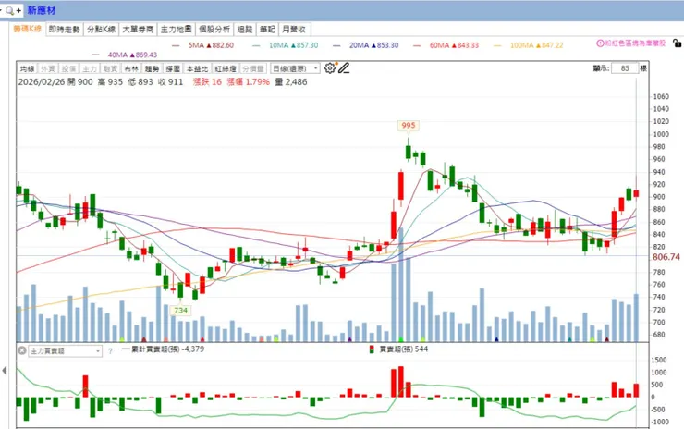Switch to the 分點K線 tab
The width and height of the screenshot is (684, 429).
click(101, 30)
